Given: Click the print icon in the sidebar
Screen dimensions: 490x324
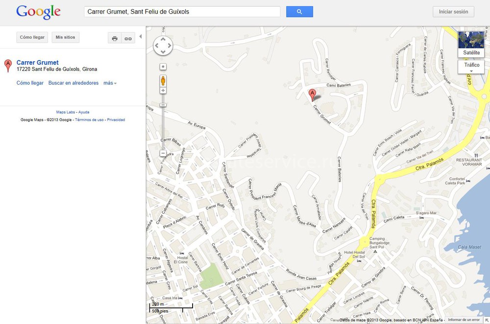Looking at the screenshot, I should (115, 38).
